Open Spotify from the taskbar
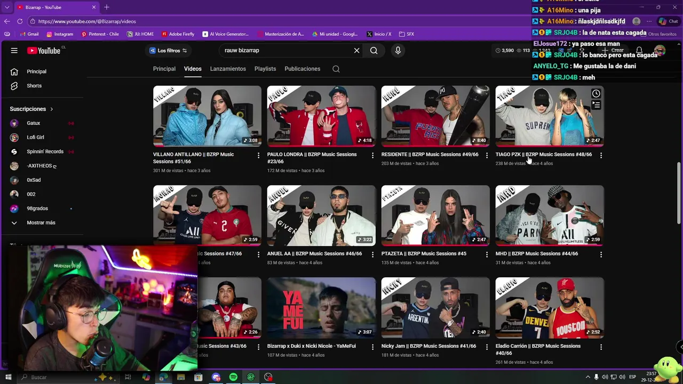Screen dimensions: 683x384 (x=233, y=377)
